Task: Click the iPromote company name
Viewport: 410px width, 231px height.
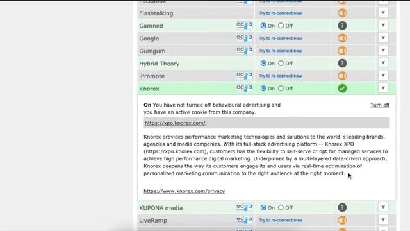Action: [x=152, y=76]
